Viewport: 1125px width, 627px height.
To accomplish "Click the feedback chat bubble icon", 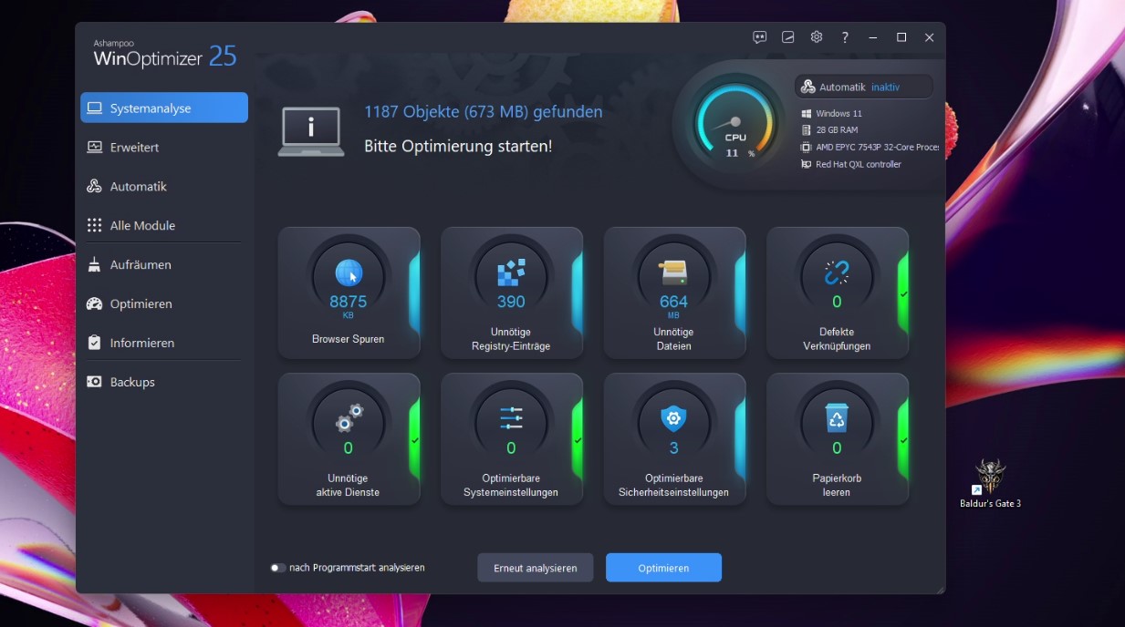I will point(759,37).
